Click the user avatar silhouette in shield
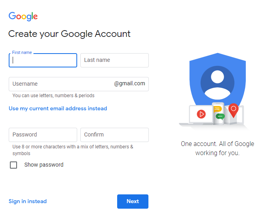Image resolution: width=264 pixels, height=217 pixels. [x=217, y=83]
